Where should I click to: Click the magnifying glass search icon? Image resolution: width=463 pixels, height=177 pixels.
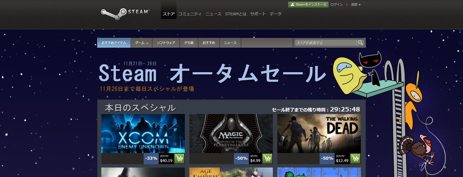tap(361, 43)
